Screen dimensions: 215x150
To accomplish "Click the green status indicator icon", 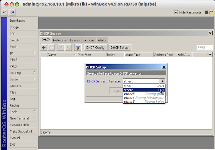I will [x=206, y=12].
